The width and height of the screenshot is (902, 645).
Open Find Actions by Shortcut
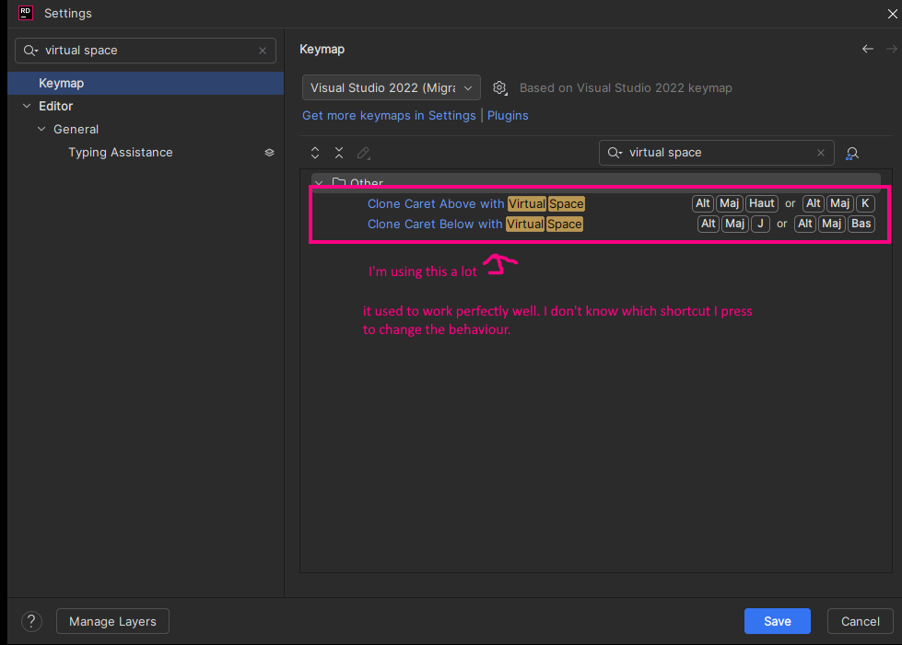[x=852, y=153]
